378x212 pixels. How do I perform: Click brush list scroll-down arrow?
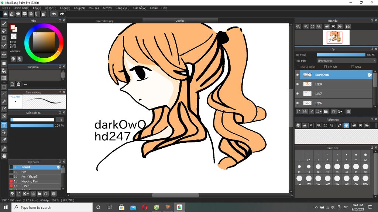(x=63, y=189)
